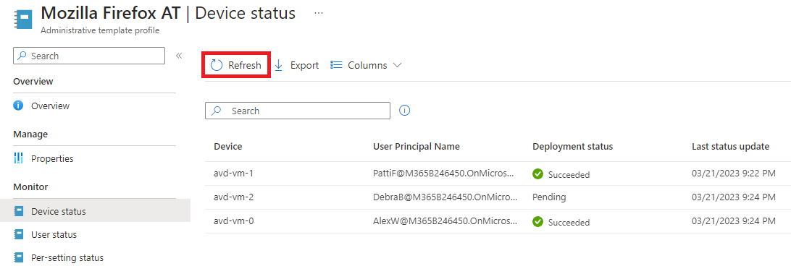Click the User status notebook icon
This screenshot has height=274, width=791.
click(19, 235)
